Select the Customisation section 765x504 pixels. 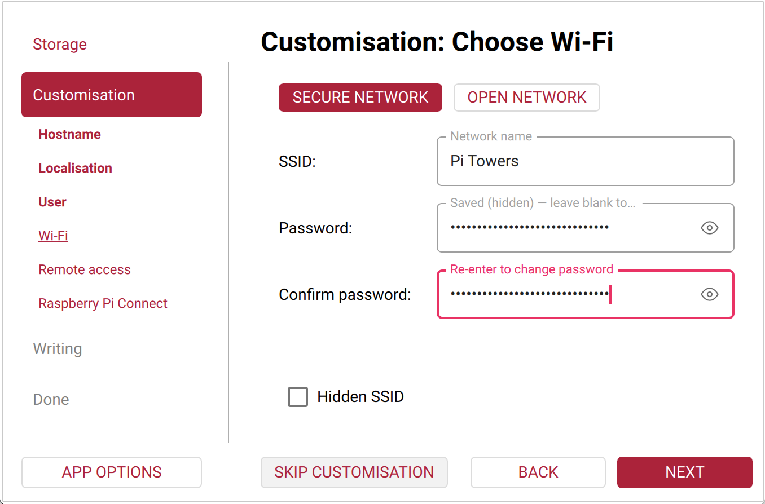pos(83,95)
